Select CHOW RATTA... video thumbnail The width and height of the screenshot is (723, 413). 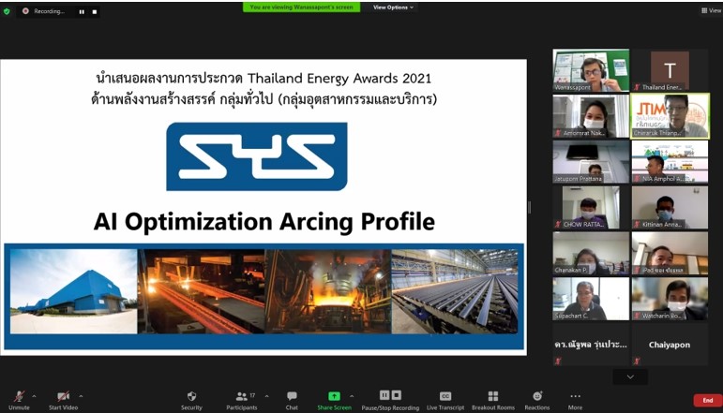point(591,207)
